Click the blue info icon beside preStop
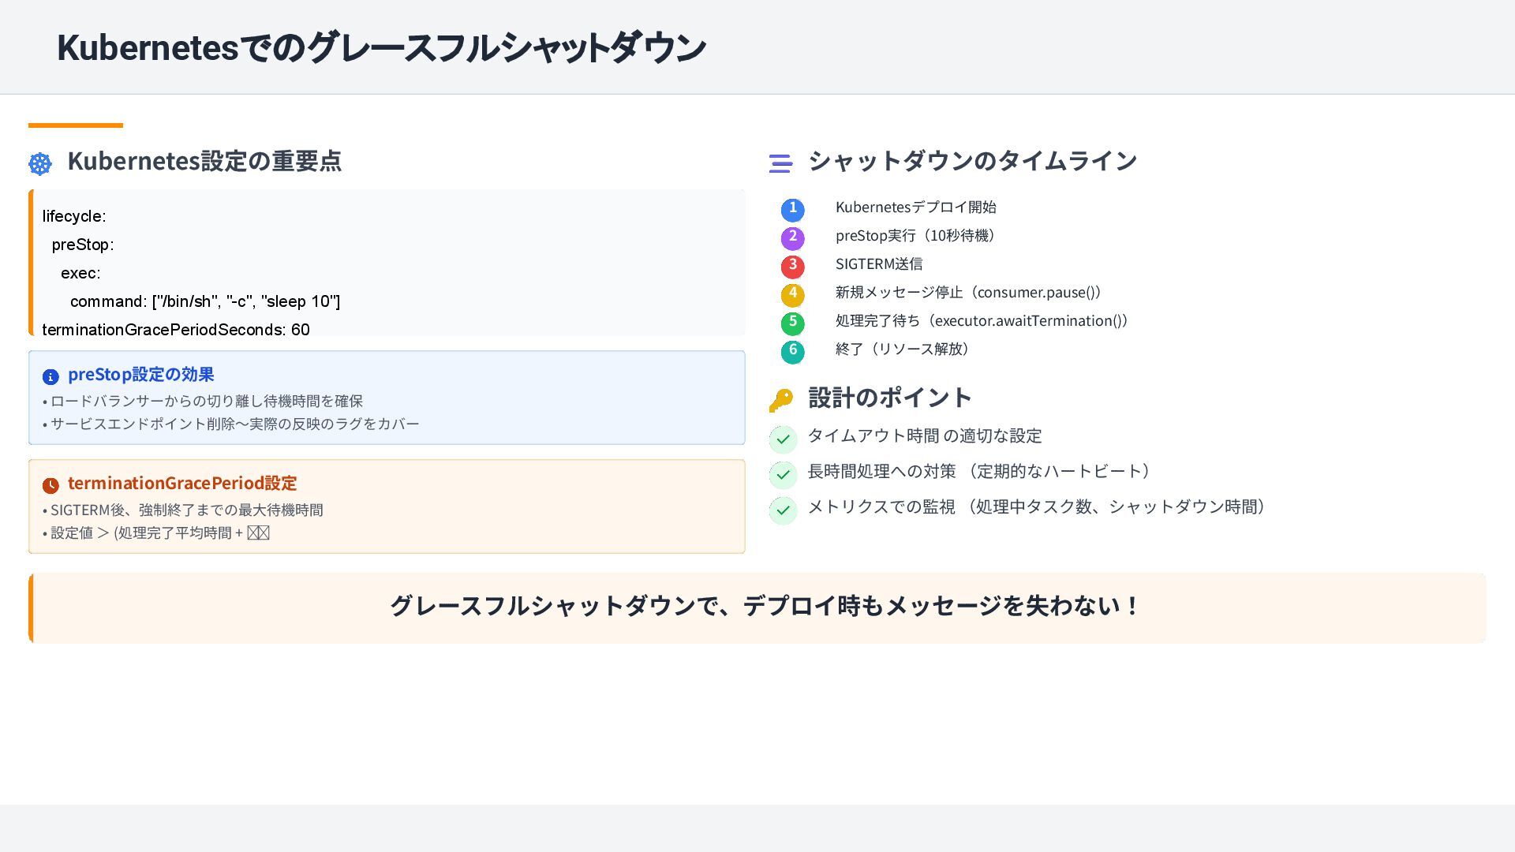 50,377
